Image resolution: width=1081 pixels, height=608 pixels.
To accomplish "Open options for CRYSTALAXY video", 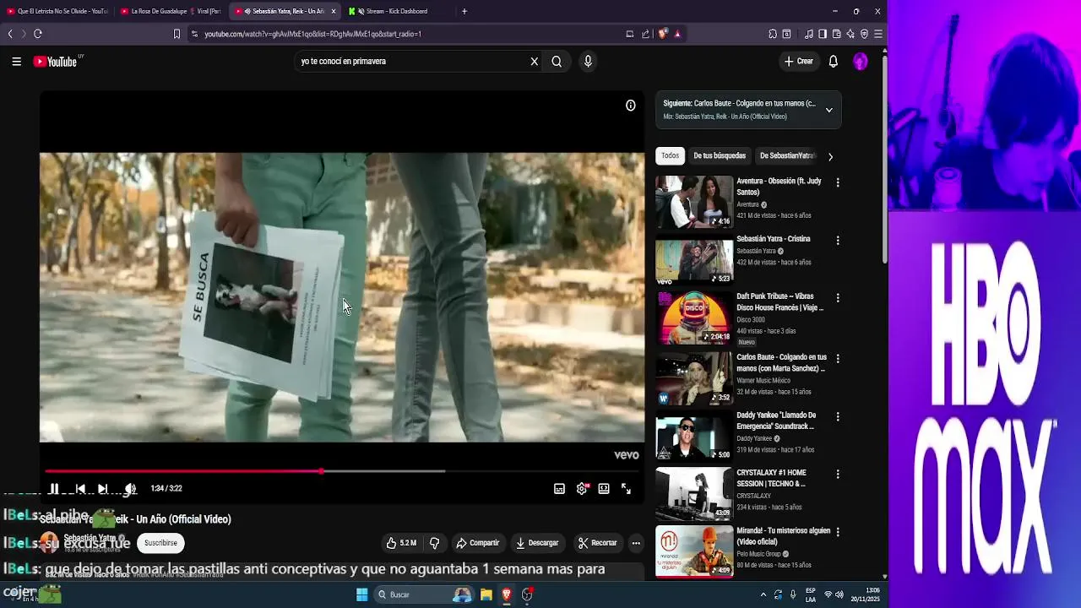I will pos(837,475).
